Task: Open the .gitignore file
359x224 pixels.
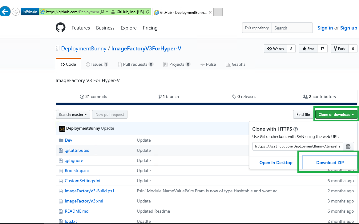Action: pyautogui.click(x=74, y=160)
